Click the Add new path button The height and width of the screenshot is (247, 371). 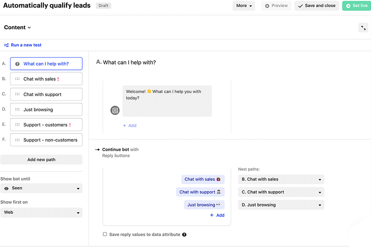41,160
